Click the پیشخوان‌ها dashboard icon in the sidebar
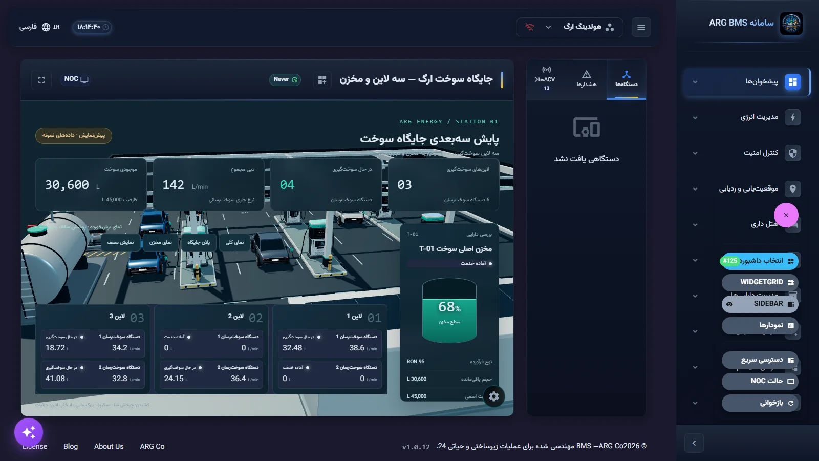819x461 pixels. [793, 82]
